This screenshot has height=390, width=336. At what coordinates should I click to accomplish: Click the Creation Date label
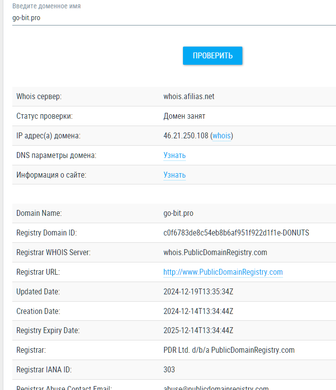[38, 312]
